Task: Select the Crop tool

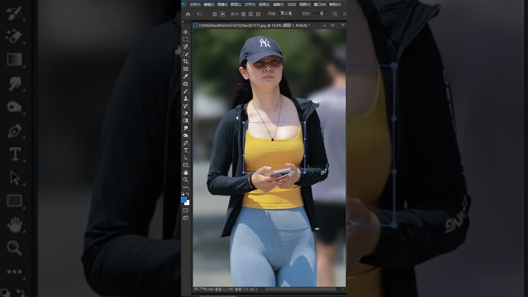Action: (186, 61)
